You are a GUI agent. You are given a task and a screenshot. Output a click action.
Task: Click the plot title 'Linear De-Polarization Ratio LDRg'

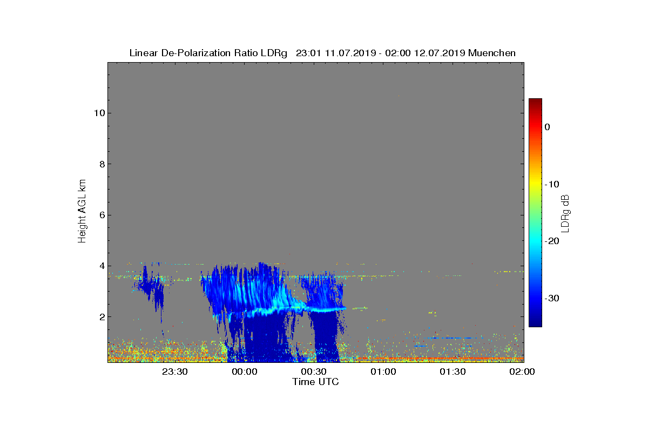(208, 53)
